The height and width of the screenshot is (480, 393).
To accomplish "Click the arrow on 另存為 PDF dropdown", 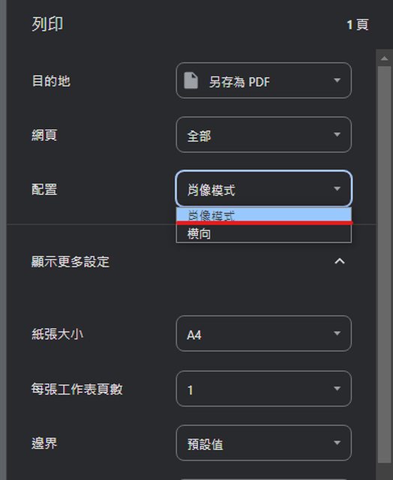I will [337, 80].
